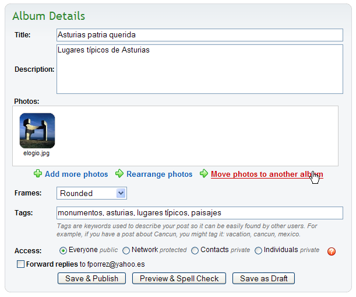This screenshot has width=356, height=297.
Task: Click into the album Title field
Action: click(x=199, y=35)
